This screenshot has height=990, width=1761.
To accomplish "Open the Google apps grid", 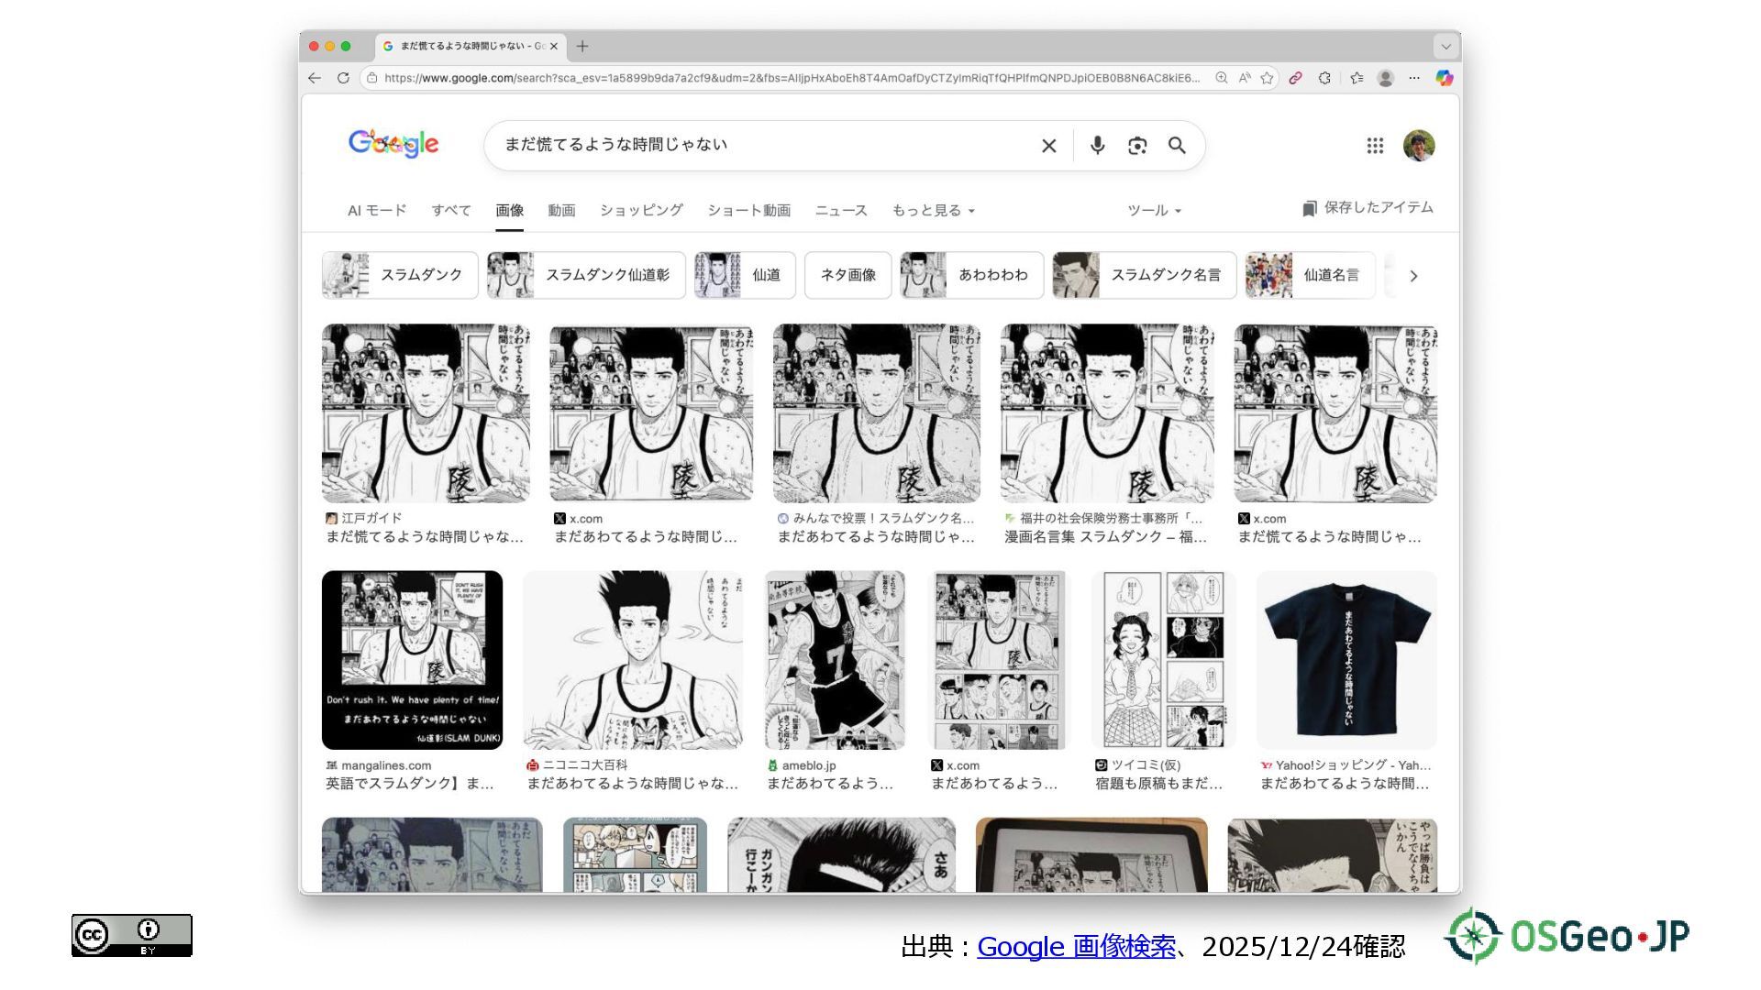I will pos(1375,146).
